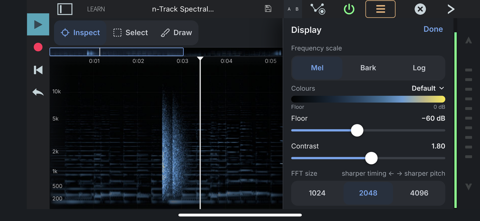This screenshot has width=480, height=221.
Task: Click the colour gradient bar
Action: [x=368, y=99]
